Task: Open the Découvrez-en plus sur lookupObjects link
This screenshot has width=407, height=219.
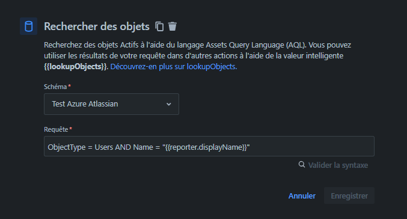Action: point(174,67)
